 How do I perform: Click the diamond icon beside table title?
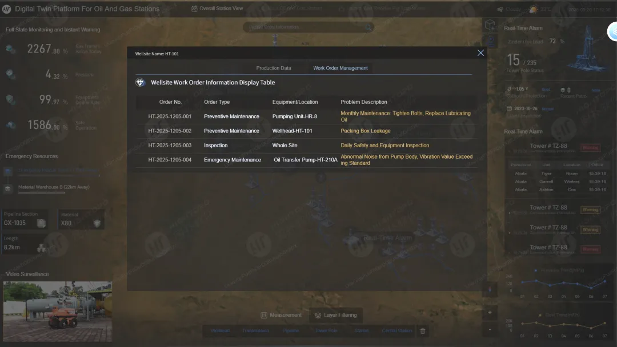pos(141,83)
